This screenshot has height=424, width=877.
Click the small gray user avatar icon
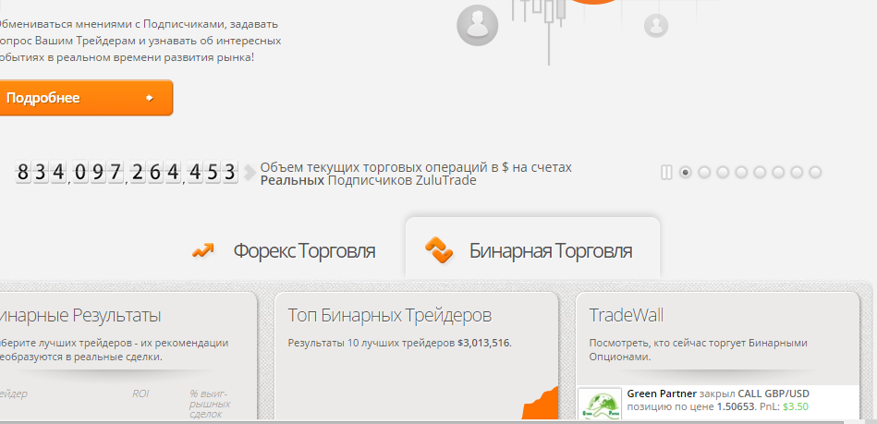tap(656, 25)
